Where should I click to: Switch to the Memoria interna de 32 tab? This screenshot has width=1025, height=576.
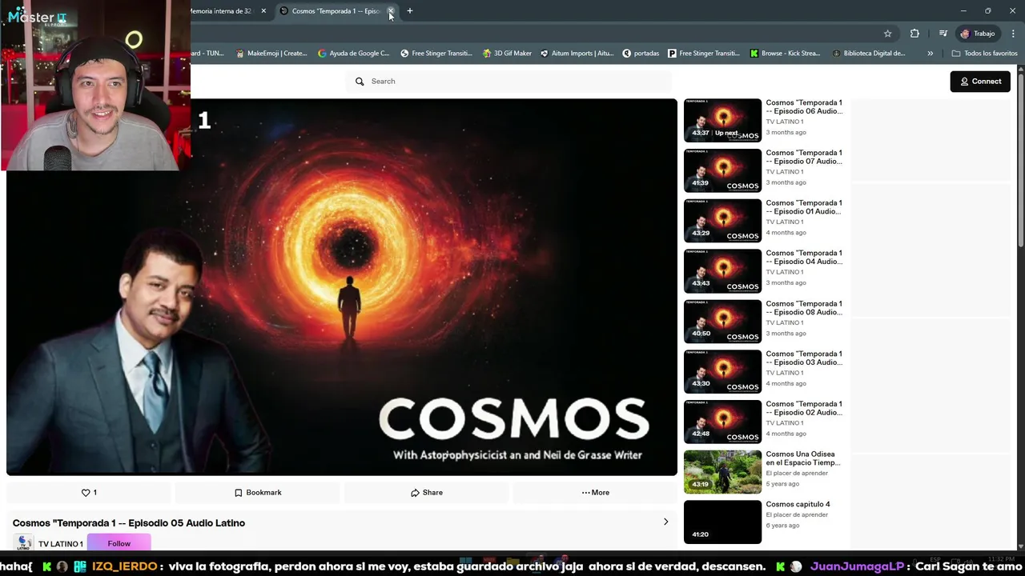click(223, 11)
